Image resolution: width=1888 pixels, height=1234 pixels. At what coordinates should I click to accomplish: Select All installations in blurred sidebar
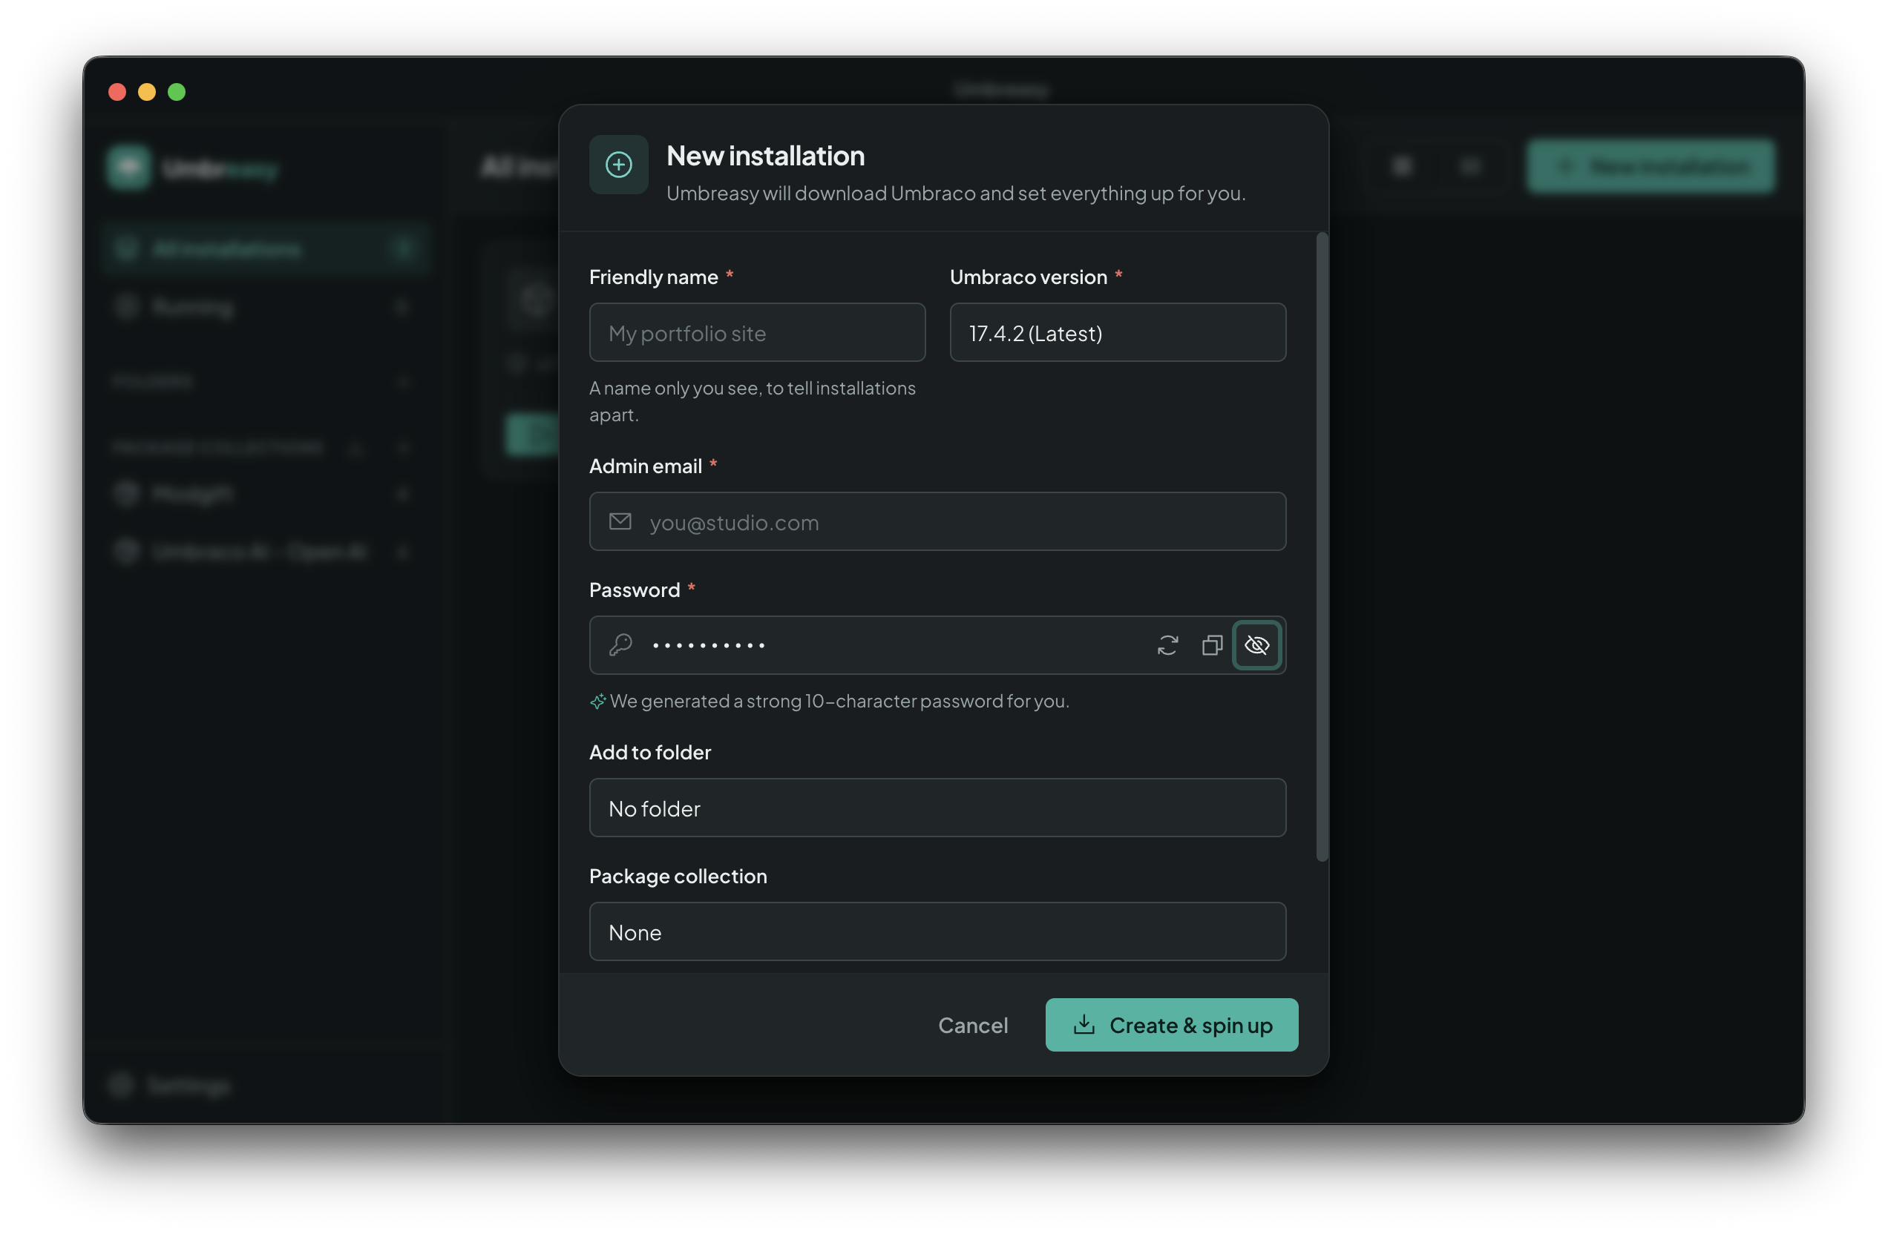266,250
